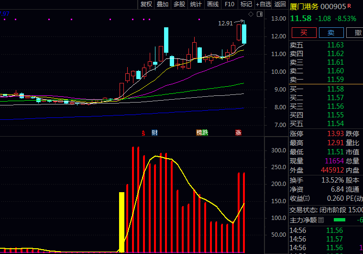Click the red '$' event marker
This screenshot has height=254, width=363.
[143, 133]
